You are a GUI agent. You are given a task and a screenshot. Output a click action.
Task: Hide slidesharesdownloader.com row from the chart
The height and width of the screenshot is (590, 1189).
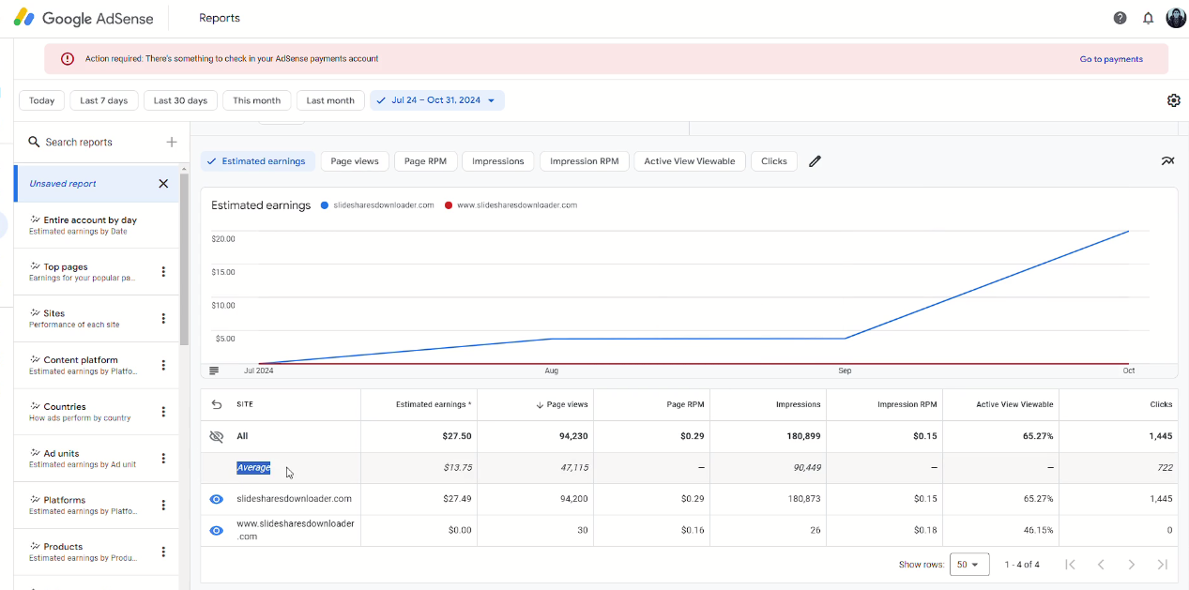pyautogui.click(x=217, y=499)
